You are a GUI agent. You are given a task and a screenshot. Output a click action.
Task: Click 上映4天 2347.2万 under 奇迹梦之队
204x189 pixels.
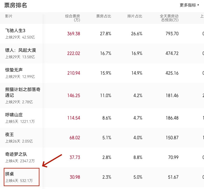(x=20, y=161)
